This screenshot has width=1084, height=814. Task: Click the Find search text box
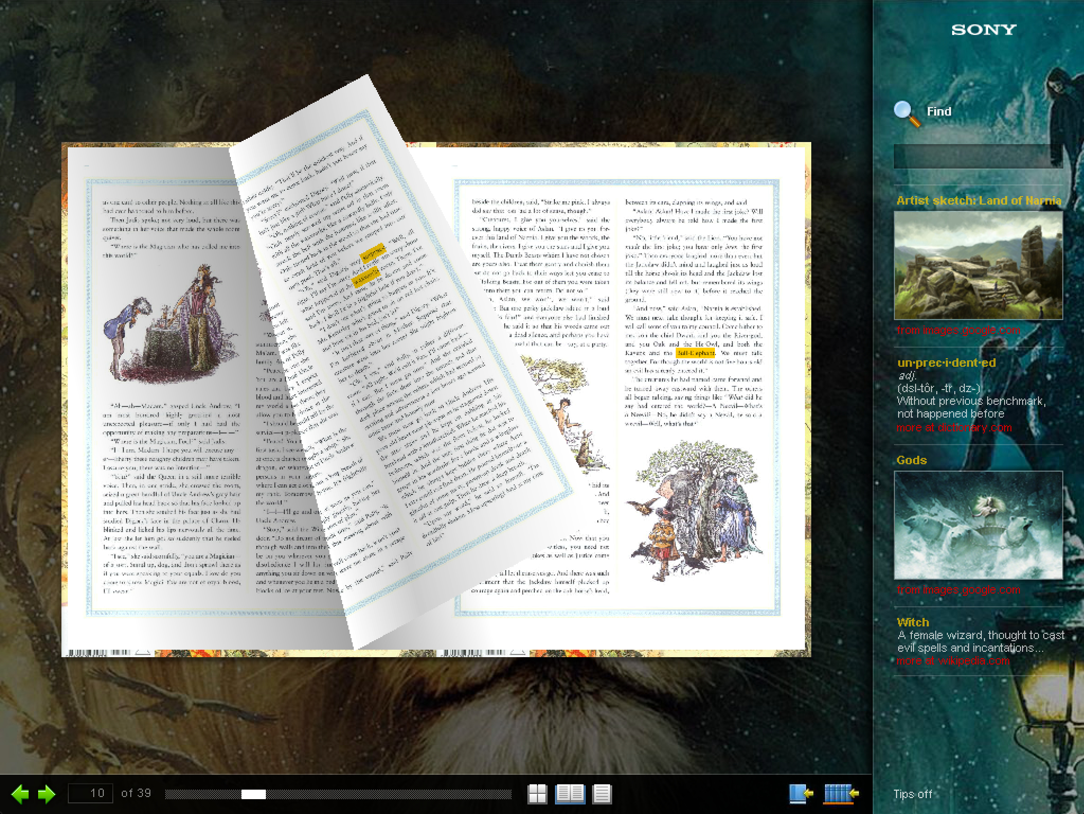pyautogui.click(x=978, y=157)
